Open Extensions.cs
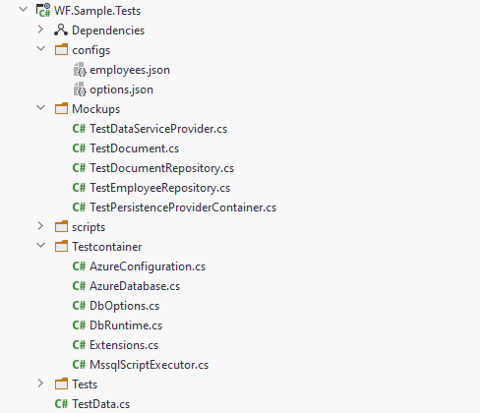Image resolution: width=480 pixels, height=413 pixels. 124,345
